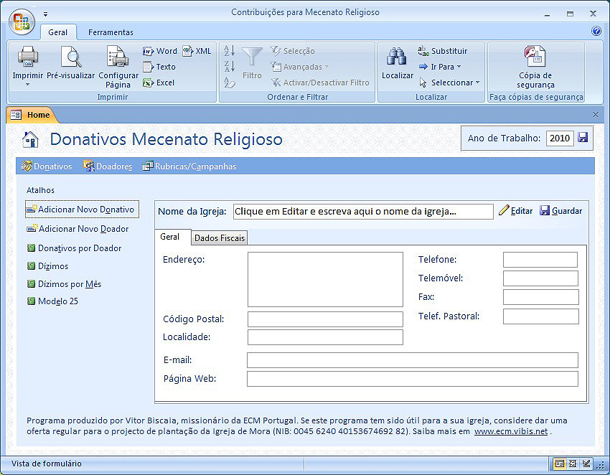Image resolution: width=610 pixels, height=475 pixels.
Task: Switch to design view status icon
Action: [x=586, y=464]
